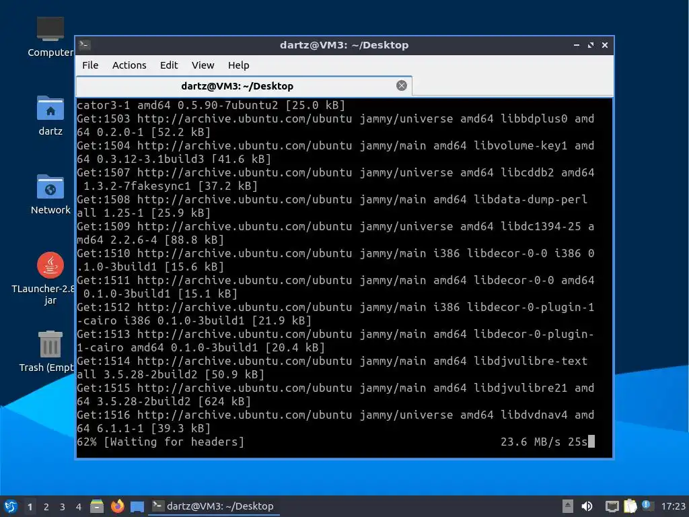The height and width of the screenshot is (517, 689).
Task: Close the dartz@VM3 terminal tab
Action: (x=401, y=85)
